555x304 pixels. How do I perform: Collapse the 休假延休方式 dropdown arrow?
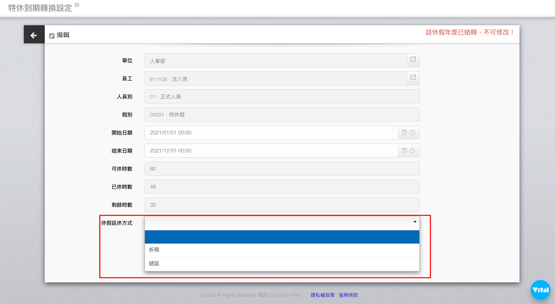pos(415,222)
